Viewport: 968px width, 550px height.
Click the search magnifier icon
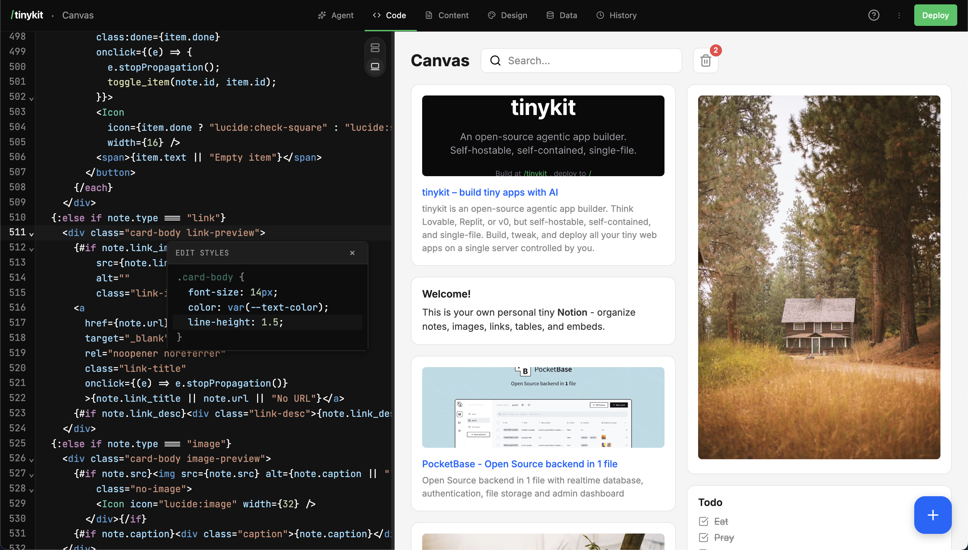(495, 61)
